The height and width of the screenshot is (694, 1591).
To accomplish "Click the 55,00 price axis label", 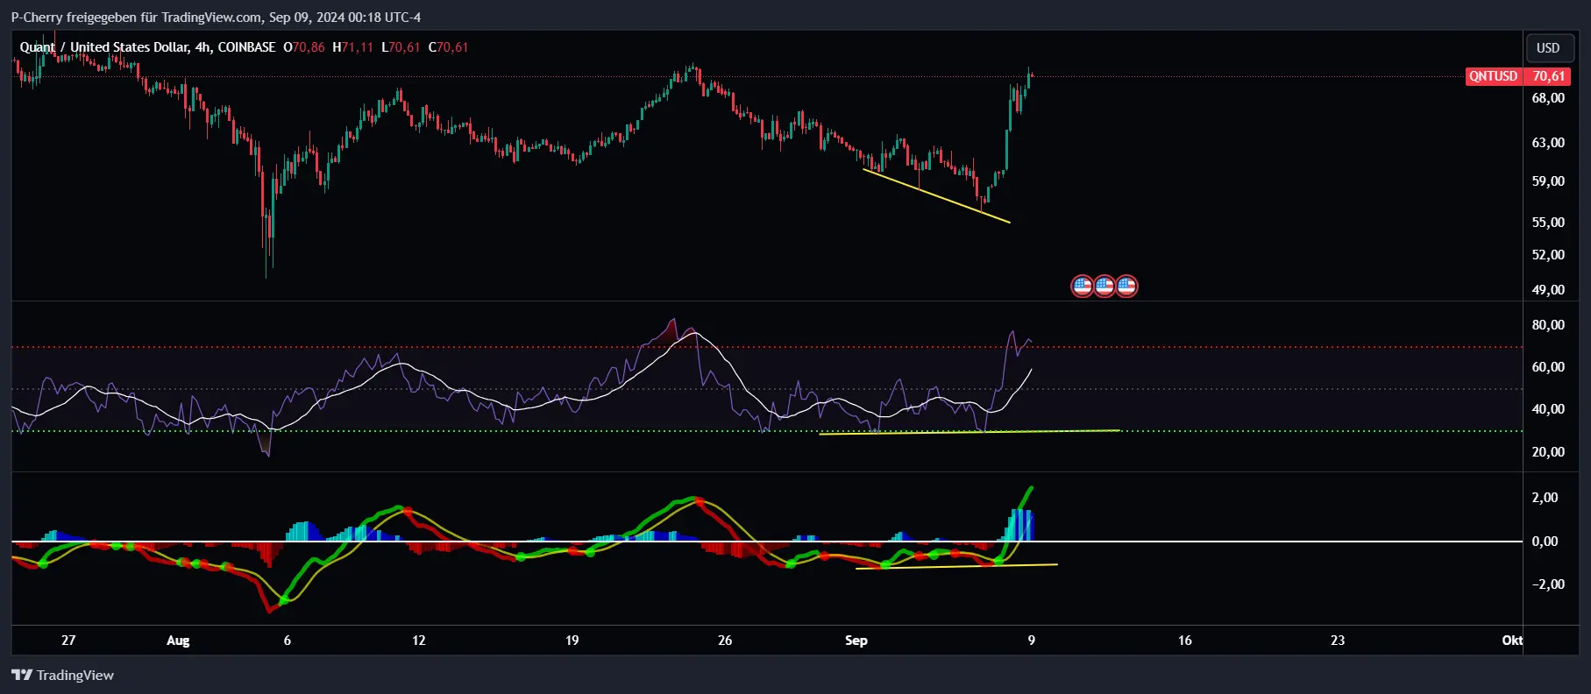I will pyautogui.click(x=1548, y=223).
